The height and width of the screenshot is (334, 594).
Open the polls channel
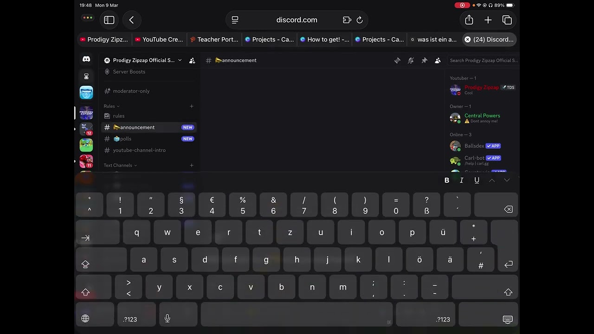click(x=148, y=139)
